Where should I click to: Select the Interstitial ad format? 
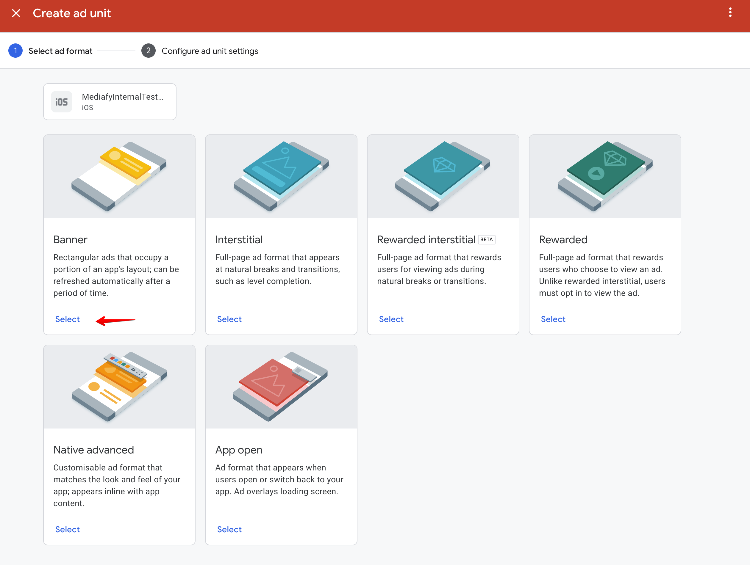point(229,319)
